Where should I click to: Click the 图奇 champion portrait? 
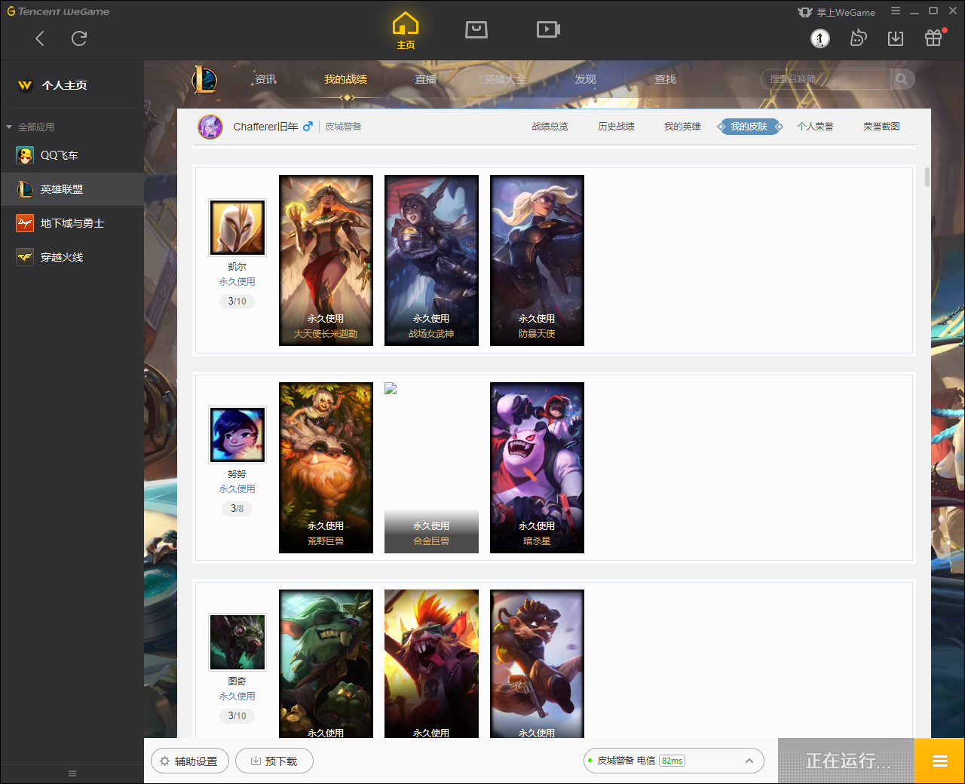tap(237, 642)
